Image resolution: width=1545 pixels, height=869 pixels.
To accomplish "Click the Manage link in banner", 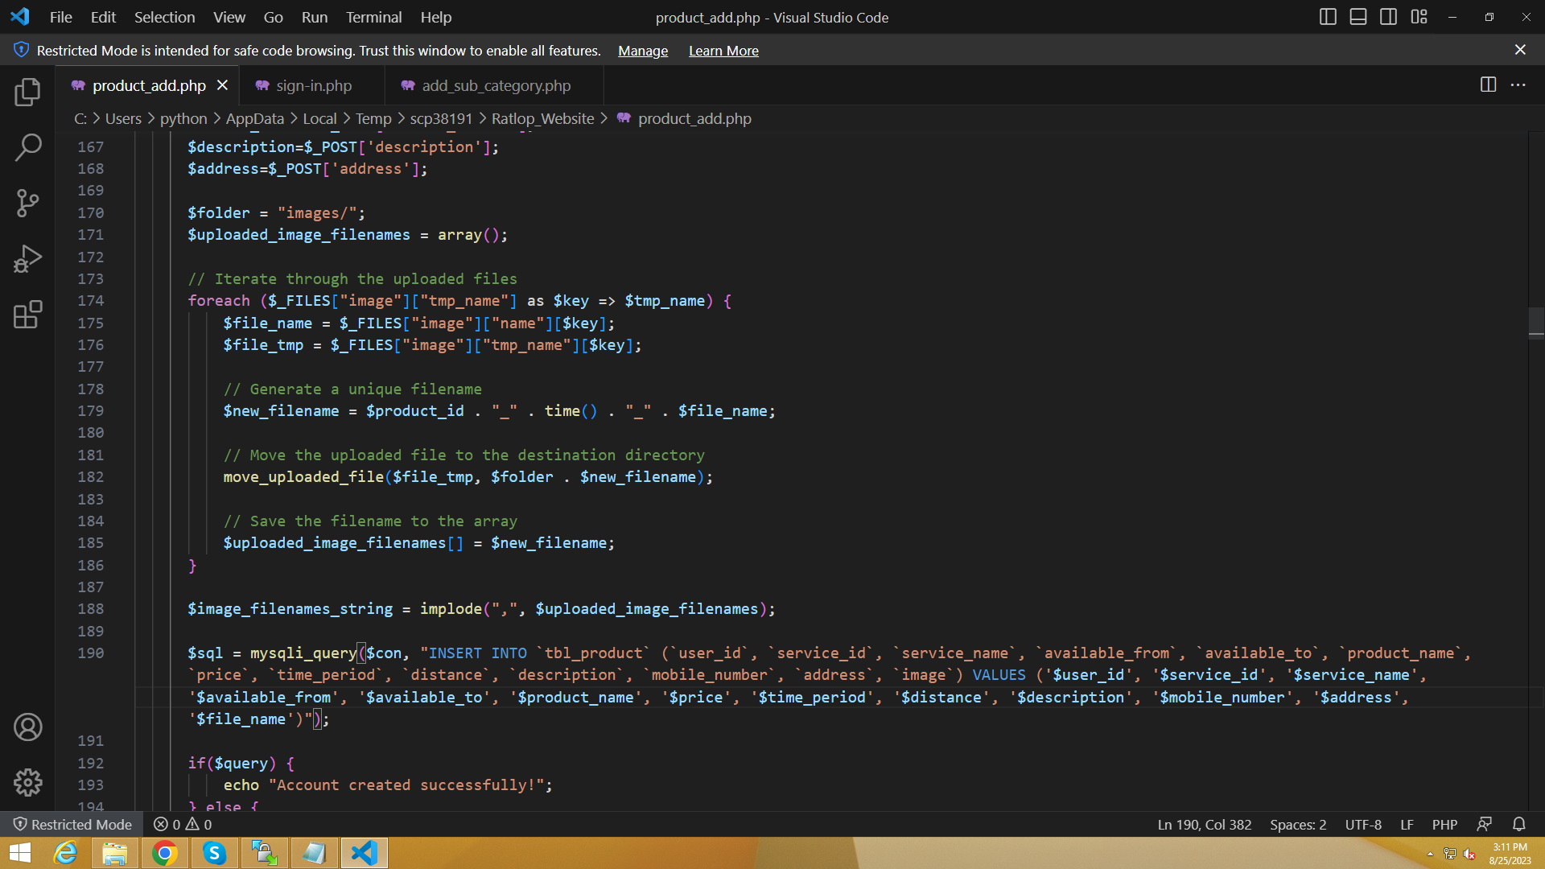I will [642, 51].
